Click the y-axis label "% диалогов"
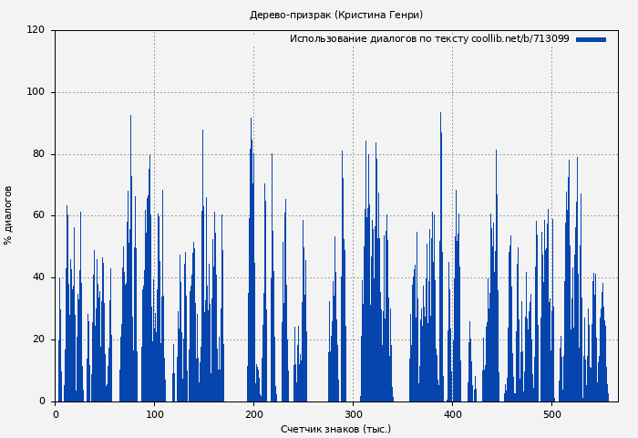 click(8, 215)
